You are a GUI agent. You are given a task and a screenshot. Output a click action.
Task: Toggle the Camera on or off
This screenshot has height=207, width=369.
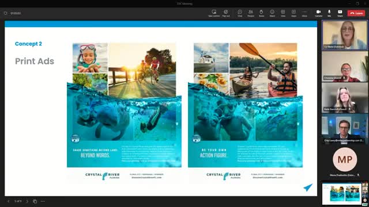coord(318,13)
